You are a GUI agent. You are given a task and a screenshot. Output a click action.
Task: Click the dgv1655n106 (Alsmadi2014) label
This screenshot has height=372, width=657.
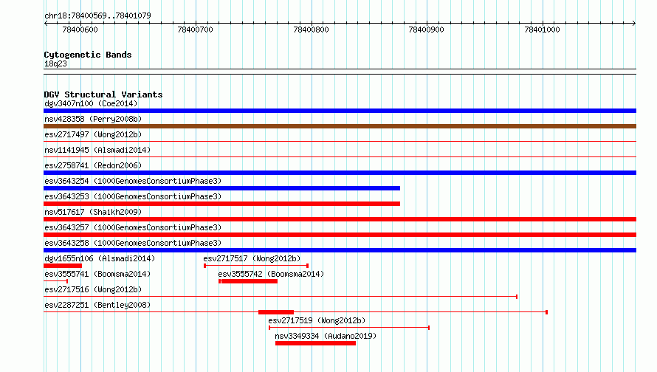pyautogui.click(x=100, y=258)
